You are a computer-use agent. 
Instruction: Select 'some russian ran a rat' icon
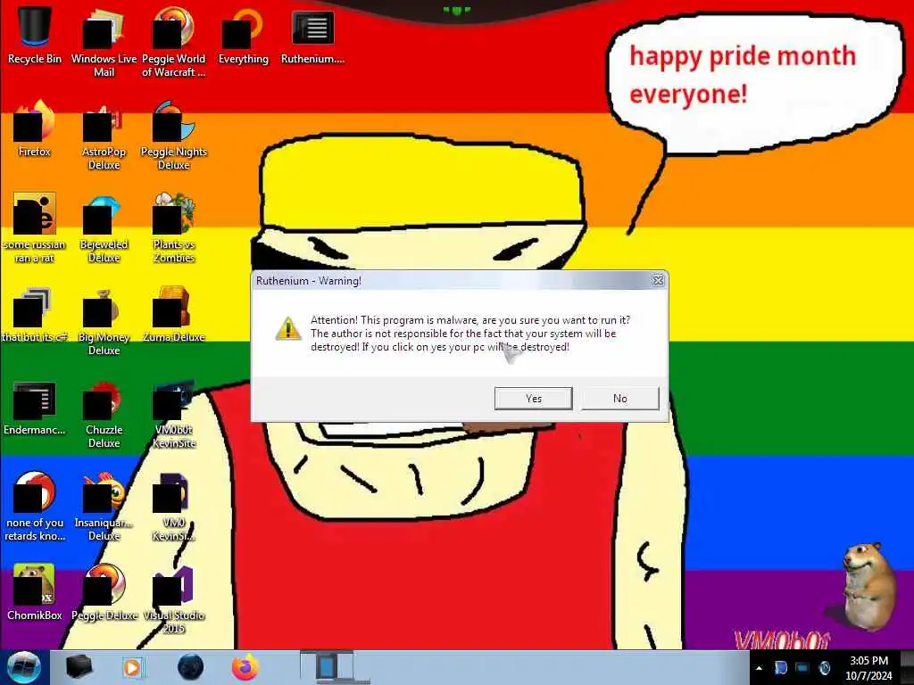tap(35, 227)
